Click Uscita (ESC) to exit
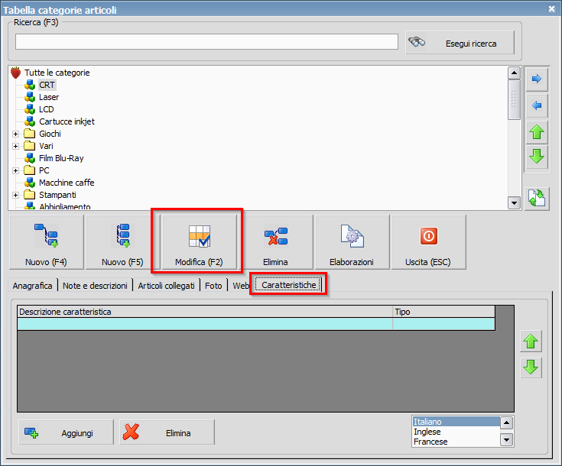The width and height of the screenshot is (562, 466). [428, 242]
